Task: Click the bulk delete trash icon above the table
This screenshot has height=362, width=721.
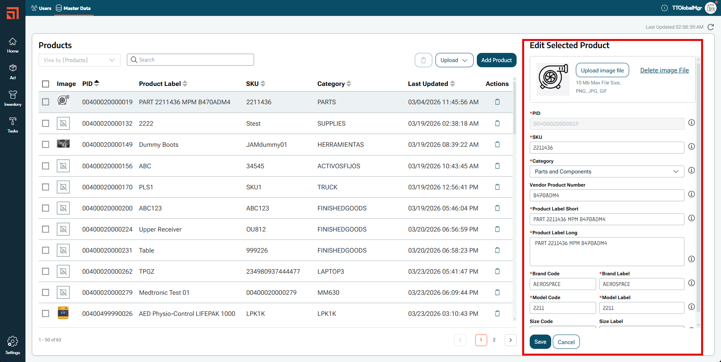Action: pos(423,60)
